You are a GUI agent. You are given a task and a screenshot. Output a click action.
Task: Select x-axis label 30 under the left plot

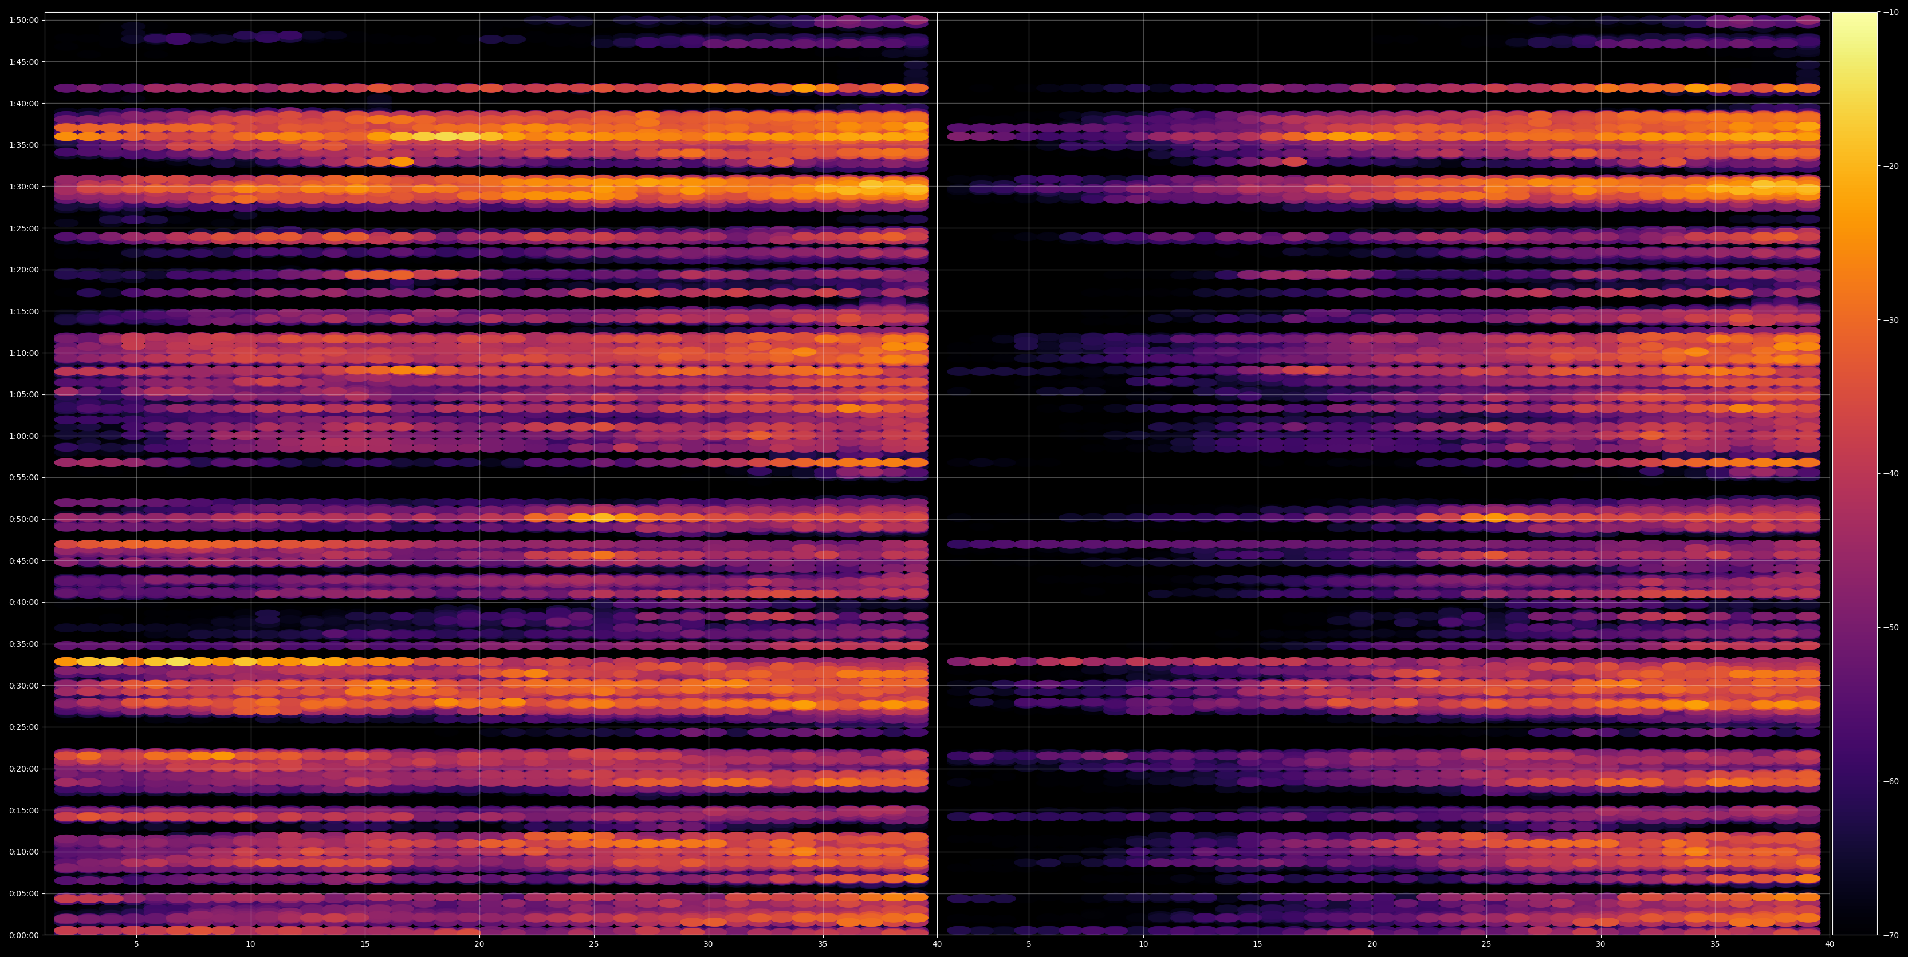click(708, 944)
